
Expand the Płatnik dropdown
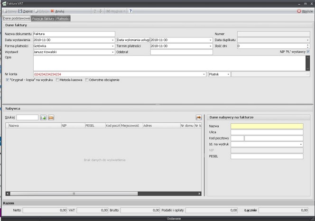pos(228,74)
